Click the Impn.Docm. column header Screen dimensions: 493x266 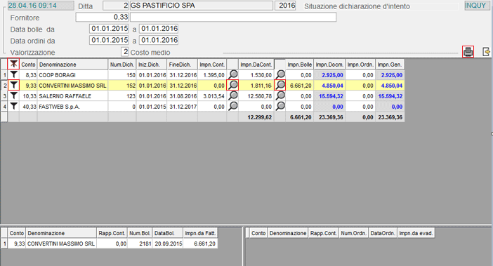(329, 65)
